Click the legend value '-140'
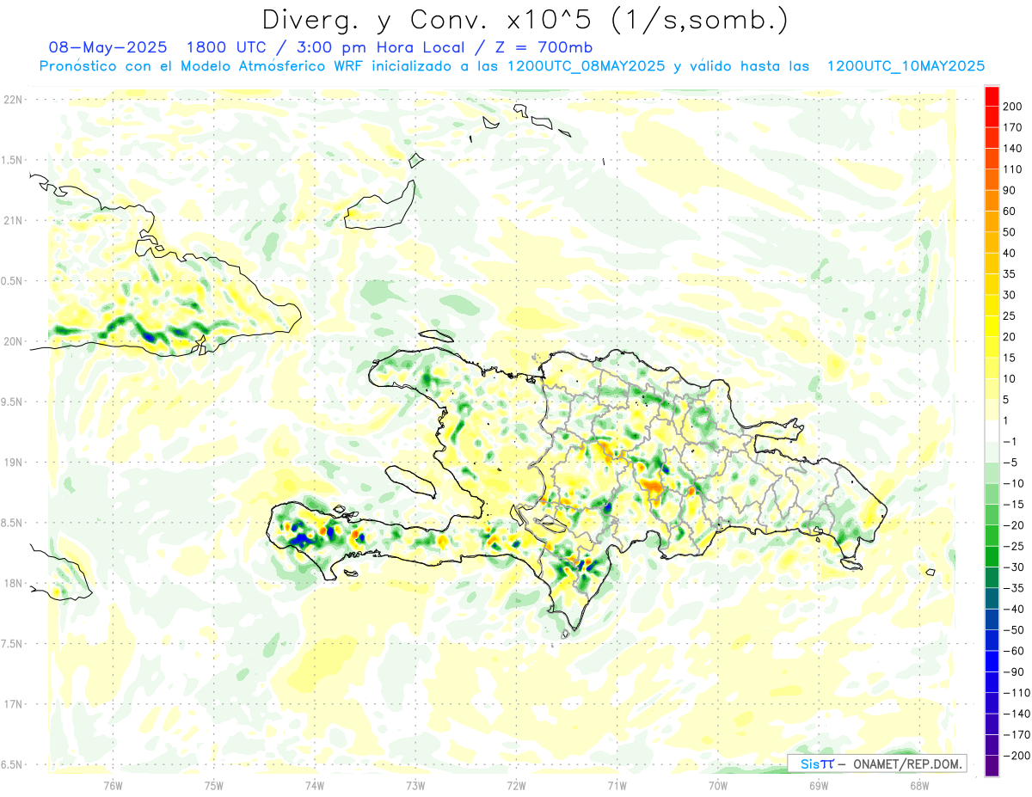This screenshot has width=1032, height=797. pyautogui.click(x=1017, y=714)
